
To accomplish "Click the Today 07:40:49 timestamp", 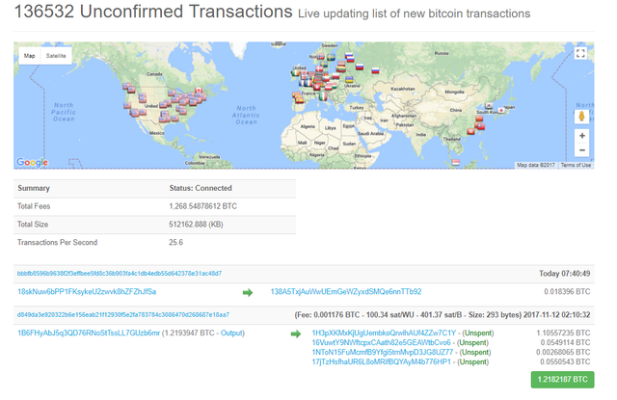I will point(565,274).
